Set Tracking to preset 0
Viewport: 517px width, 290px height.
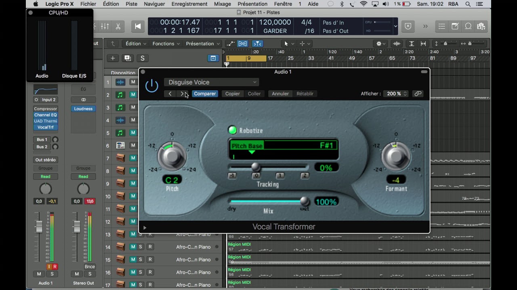(x=256, y=176)
